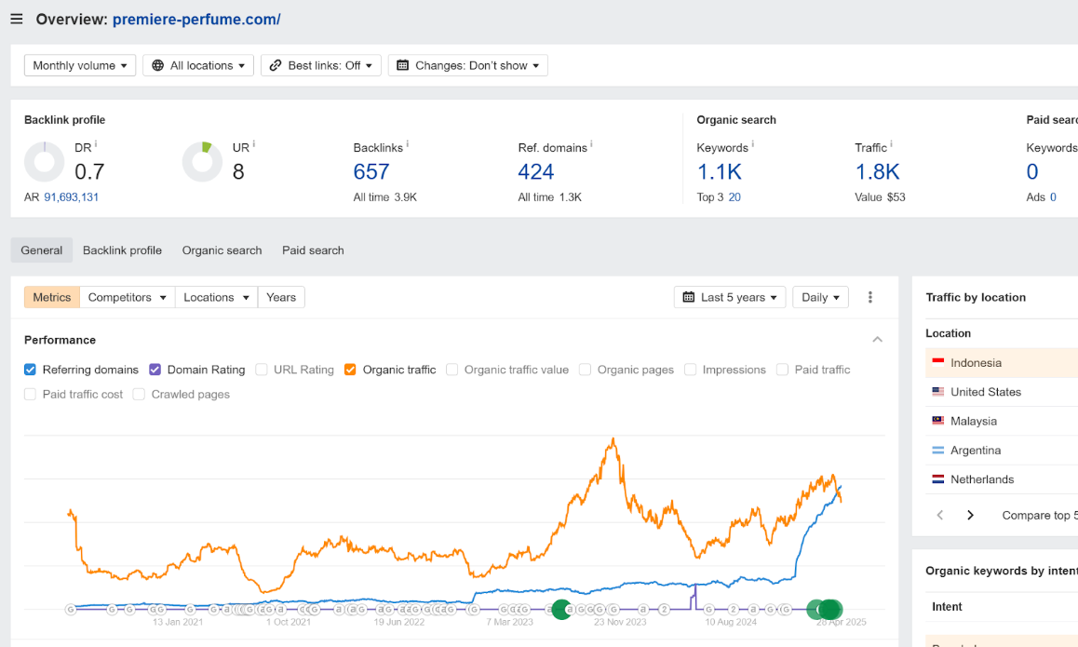Open the chart three-dot options menu
1078x647 pixels.
(x=870, y=297)
